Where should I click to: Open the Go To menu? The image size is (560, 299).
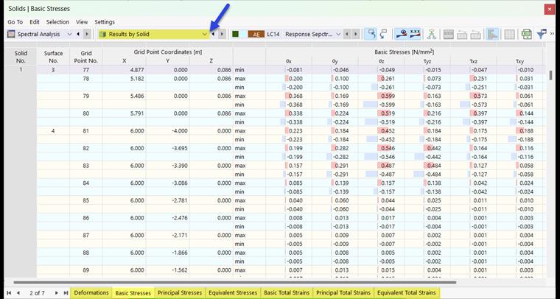[15, 22]
